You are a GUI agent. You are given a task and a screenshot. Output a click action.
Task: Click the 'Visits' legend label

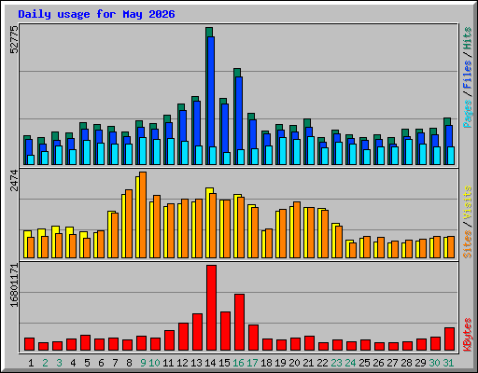pyautogui.click(x=468, y=202)
